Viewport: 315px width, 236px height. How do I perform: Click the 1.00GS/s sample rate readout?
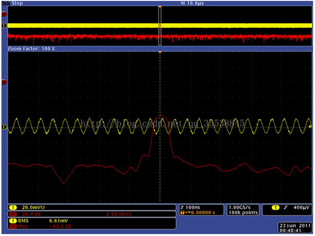[240, 207]
